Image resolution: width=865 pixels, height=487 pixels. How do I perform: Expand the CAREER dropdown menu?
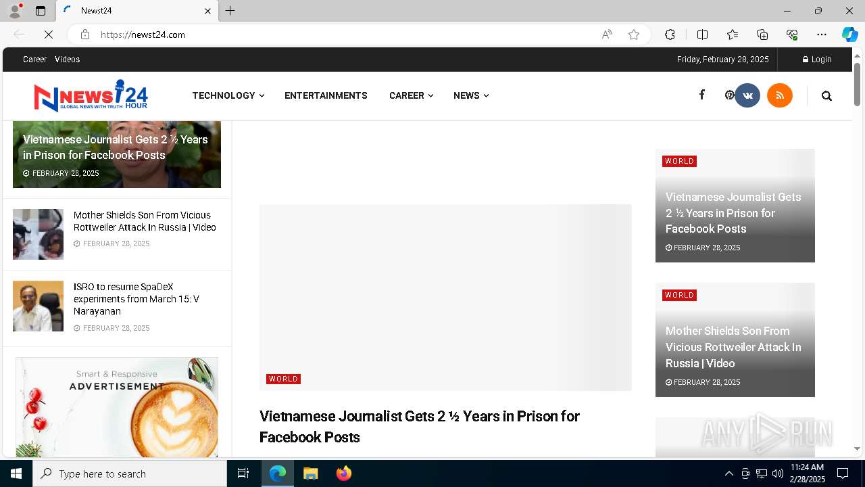click(x=411, y=95)
